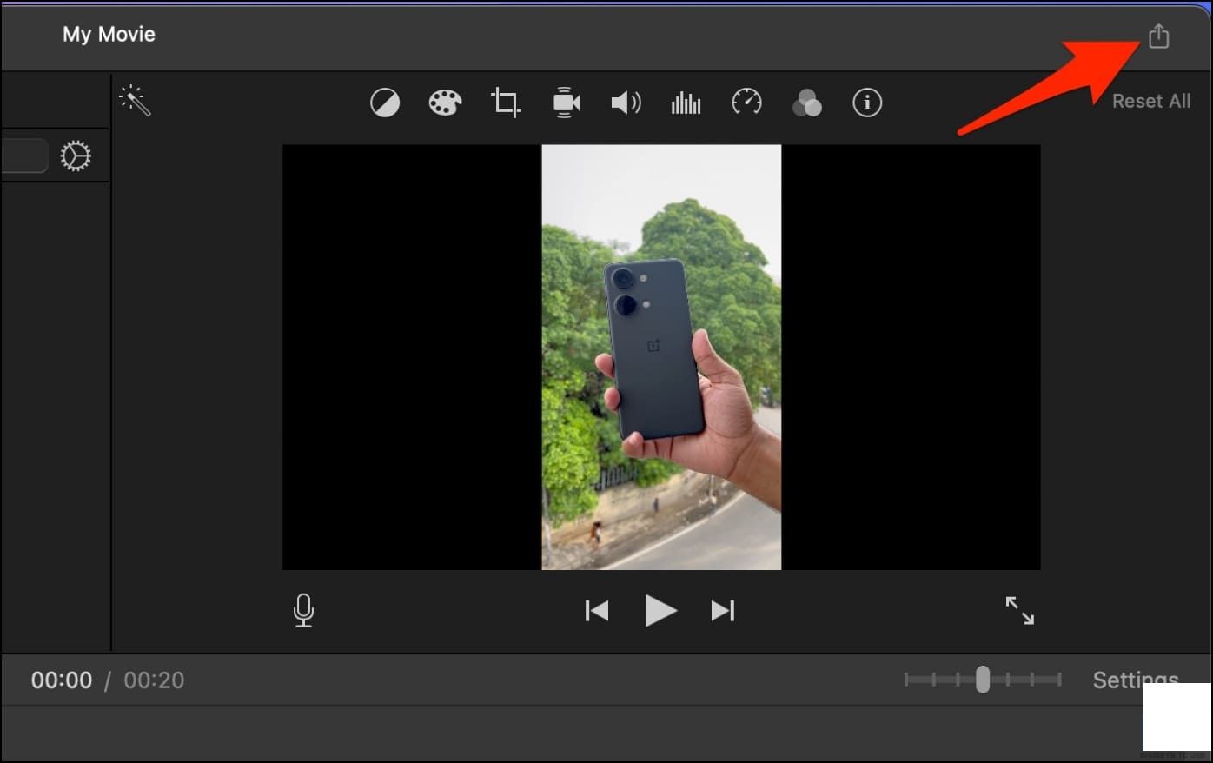This screenshot has width=1213, height=763.
Task: Show the clip information panel
Action: pyautogui.click(x=866, y=103)
